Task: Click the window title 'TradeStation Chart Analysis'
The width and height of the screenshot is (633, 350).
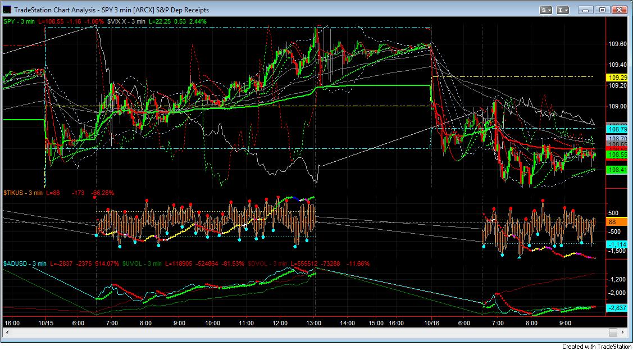Action: [x=55, y=10]
